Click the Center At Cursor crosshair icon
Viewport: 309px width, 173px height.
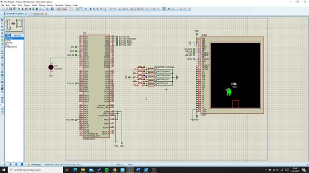coord(90,9)
